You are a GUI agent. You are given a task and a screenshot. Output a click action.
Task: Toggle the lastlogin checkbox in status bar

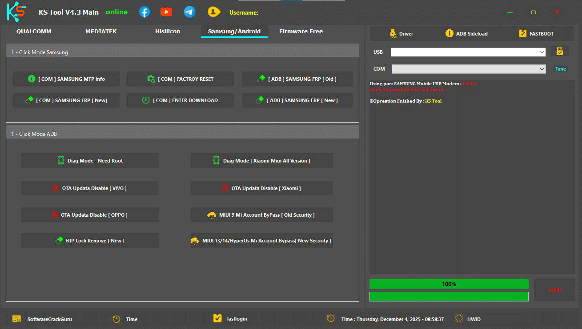pyautogui.click(x=217, y=318)
